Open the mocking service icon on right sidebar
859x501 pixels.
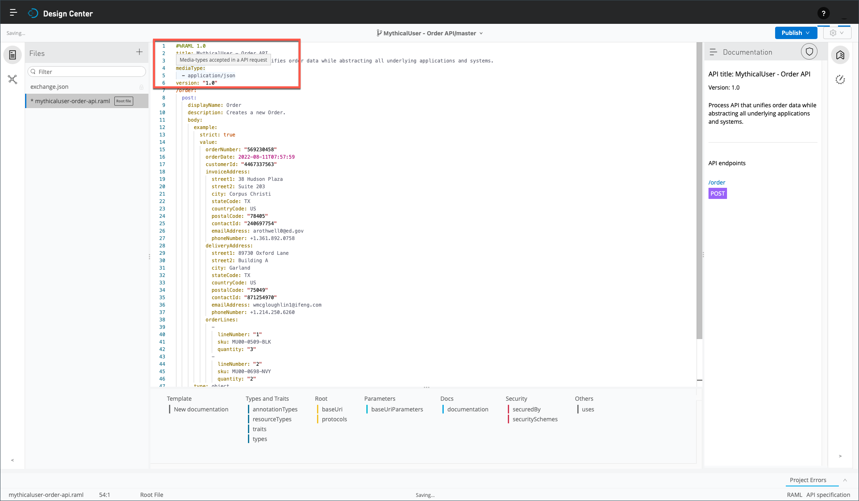click(x=840, y=80)
